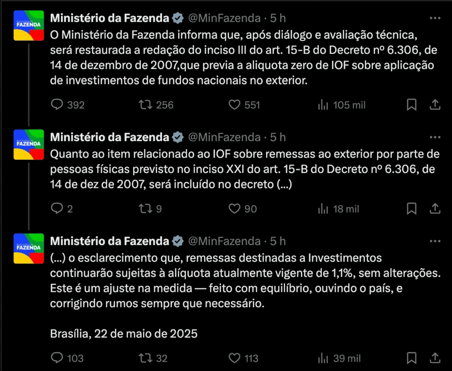Open @MinFazenda handle on the first tweet

point(224,18)
